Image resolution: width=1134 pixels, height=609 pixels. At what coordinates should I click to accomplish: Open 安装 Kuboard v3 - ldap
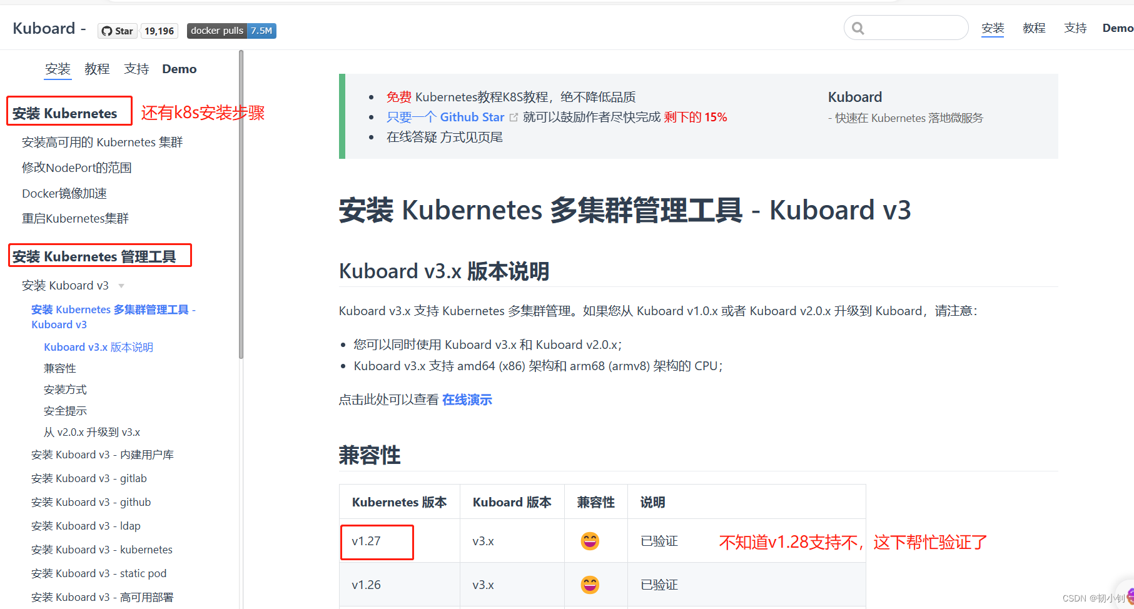(86, 526)
